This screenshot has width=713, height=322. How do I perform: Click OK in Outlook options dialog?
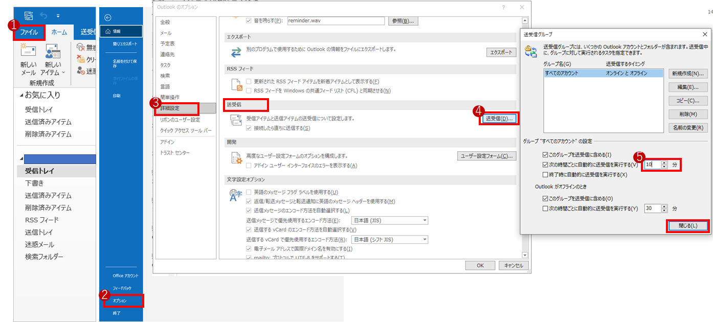(480, 265)
